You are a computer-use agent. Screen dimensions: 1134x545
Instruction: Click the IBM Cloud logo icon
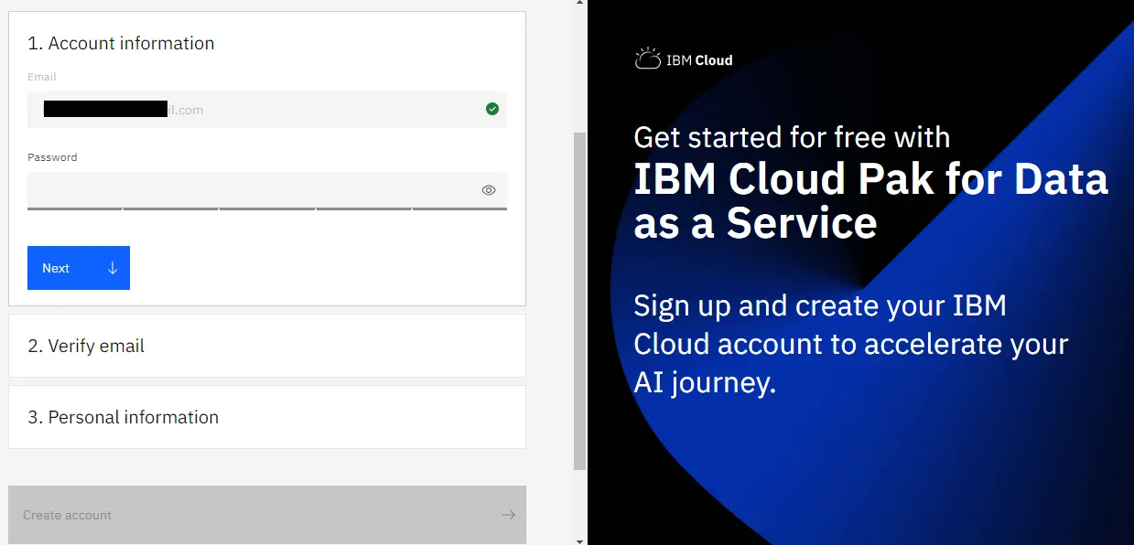[648, 59]
